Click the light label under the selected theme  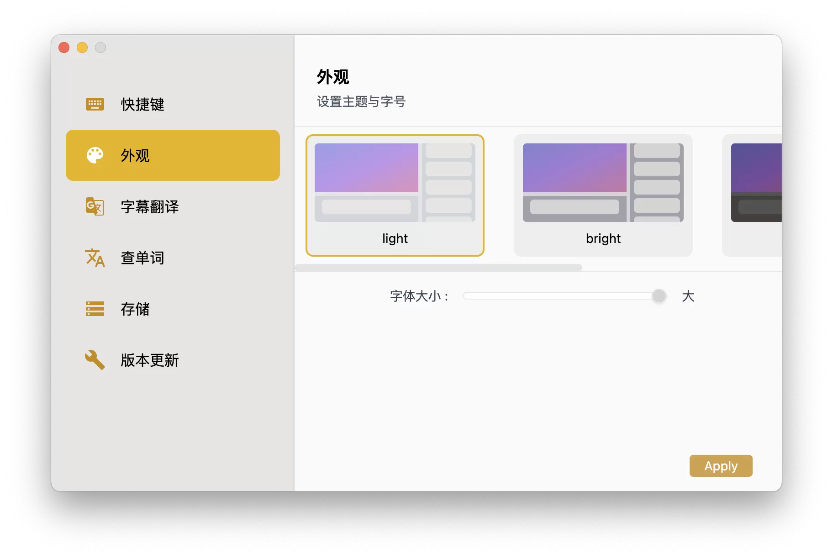(x=394, y=238)
